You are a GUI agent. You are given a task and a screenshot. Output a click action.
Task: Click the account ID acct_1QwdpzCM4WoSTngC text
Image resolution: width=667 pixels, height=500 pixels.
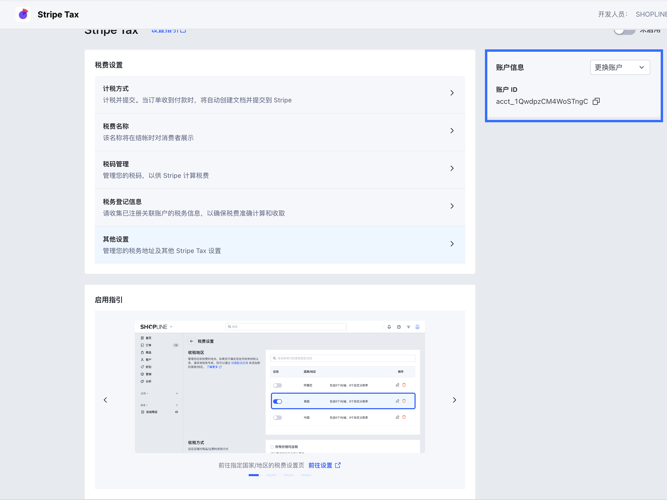click(x=542, y=101)
